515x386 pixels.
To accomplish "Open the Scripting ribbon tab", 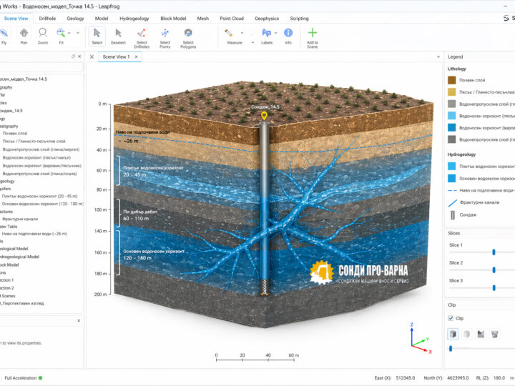I will click(299, 19).
